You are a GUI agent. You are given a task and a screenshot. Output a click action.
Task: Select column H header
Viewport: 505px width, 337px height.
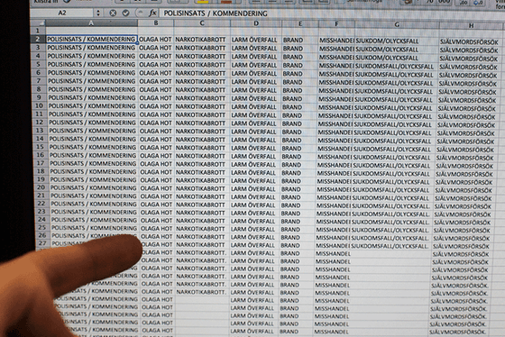(471, 26)
